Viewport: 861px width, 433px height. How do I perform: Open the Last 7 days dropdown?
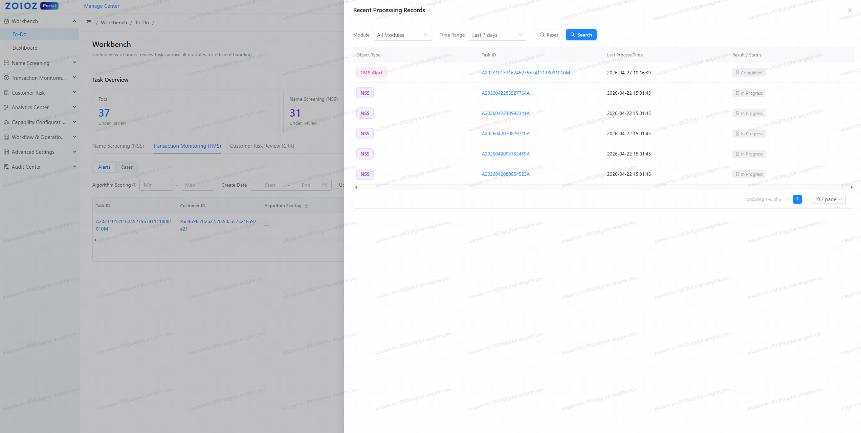[x=497, y=35]
